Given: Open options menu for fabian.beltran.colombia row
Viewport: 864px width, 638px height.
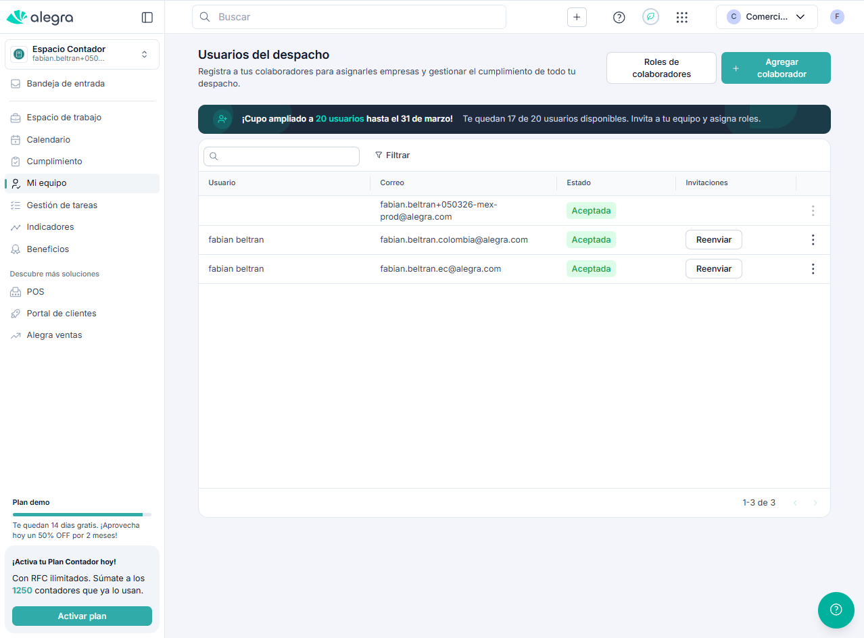Looking at the screenshot, I should 813,240.
